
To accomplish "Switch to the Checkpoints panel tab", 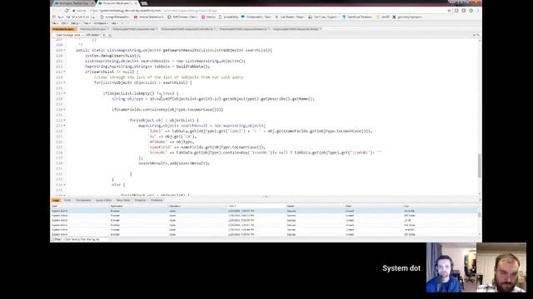I will tap(83, 200).
